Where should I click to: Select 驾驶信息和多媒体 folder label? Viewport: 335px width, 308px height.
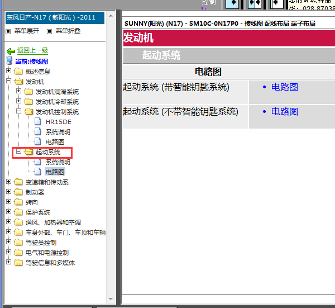[50, 263]
